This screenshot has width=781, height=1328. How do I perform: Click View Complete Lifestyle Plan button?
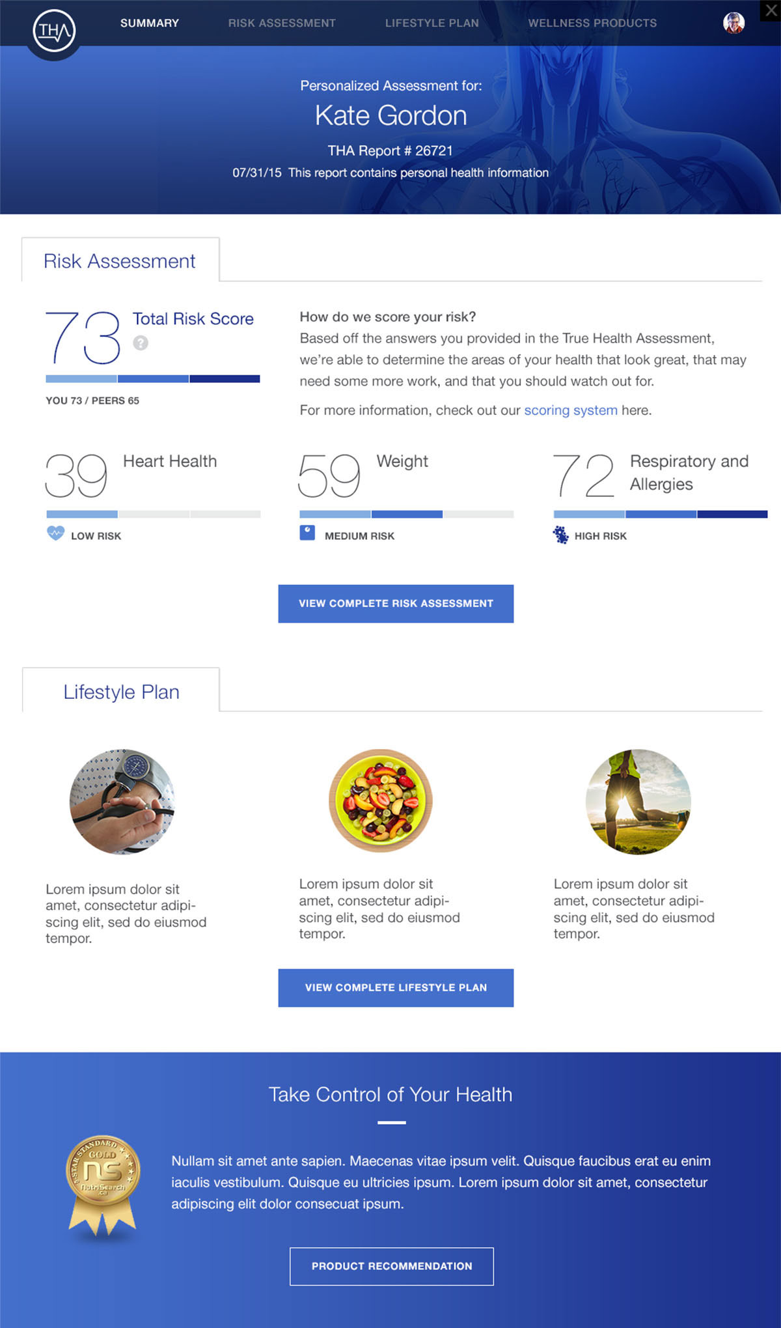396,988
